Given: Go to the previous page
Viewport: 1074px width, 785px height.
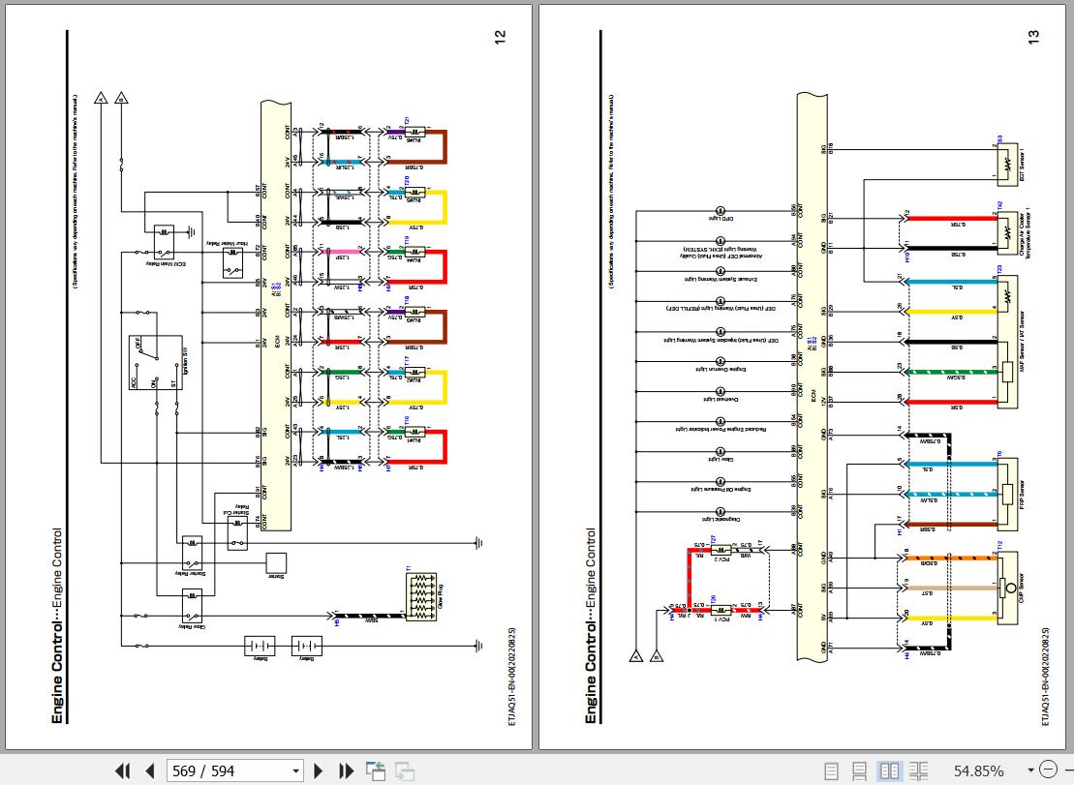Looking at the screenshot, I should tap(150, 771).
